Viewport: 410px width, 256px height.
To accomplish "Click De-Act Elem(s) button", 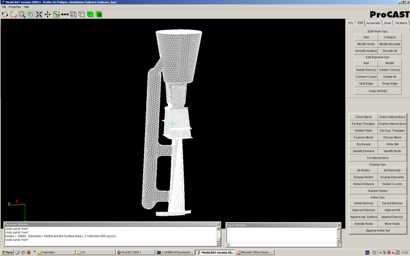I will [x=392, y=203].
